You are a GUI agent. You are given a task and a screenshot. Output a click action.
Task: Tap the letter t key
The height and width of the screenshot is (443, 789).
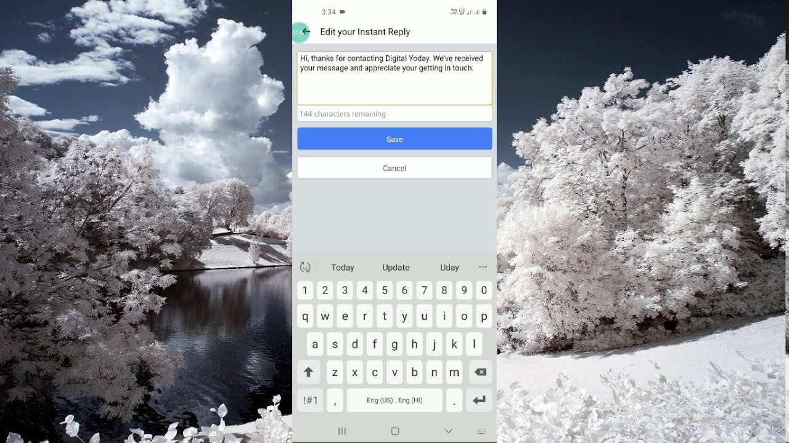click(x=385, y=316)
